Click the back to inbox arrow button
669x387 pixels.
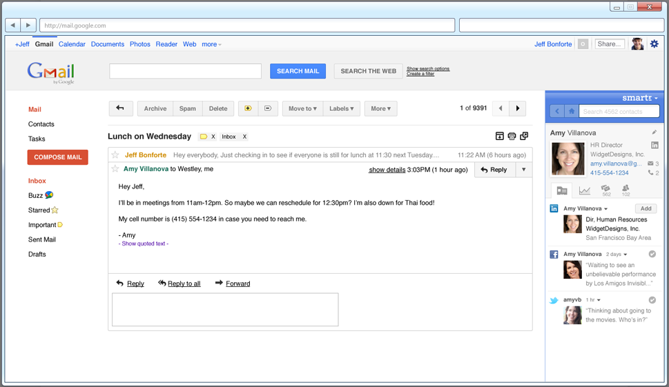tap(120, 108)
